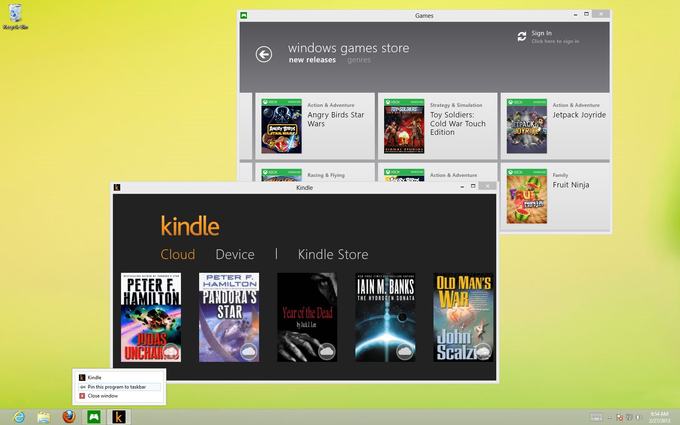Open Judas Unchained book cover
Image resolution: width=680 pixels, height=425 pixels.
(x=151, y=317)
